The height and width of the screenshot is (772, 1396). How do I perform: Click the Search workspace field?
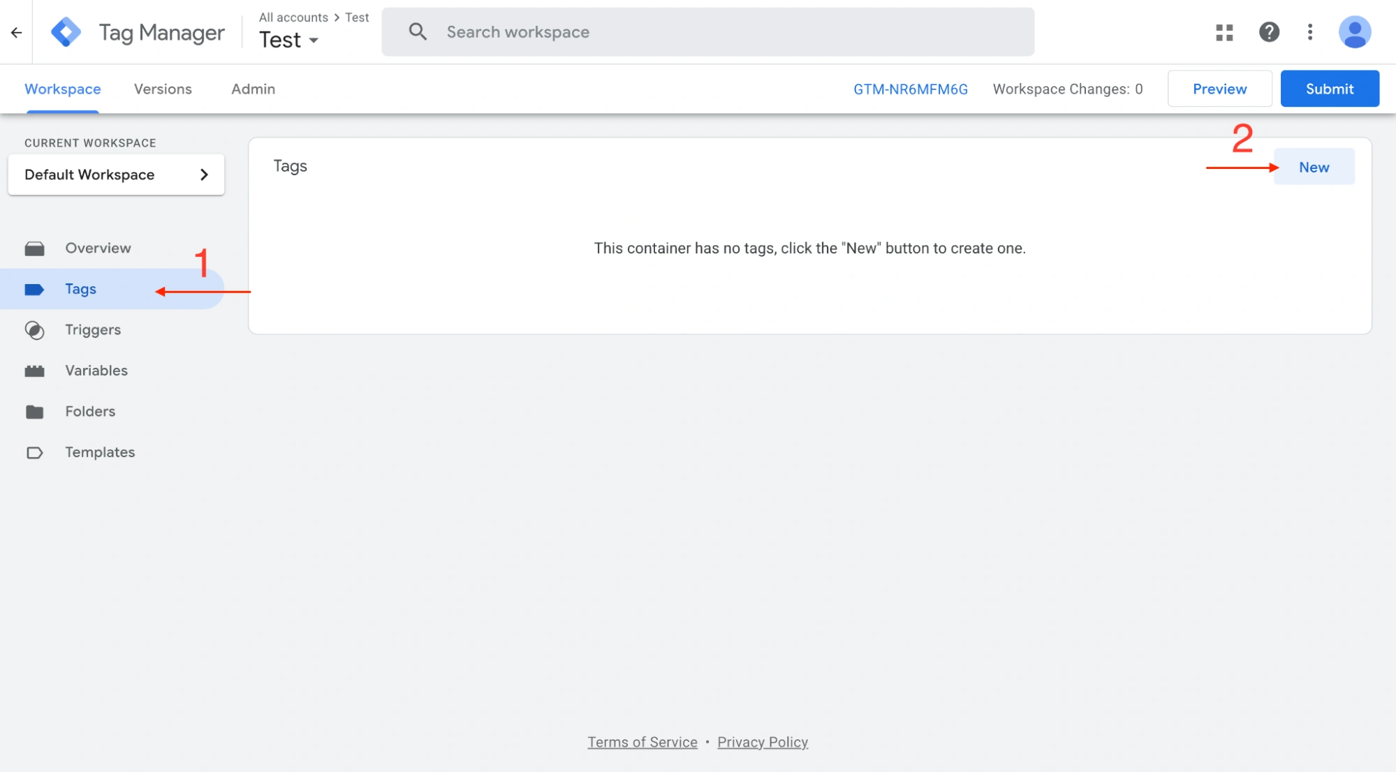(x=707, y=32)
